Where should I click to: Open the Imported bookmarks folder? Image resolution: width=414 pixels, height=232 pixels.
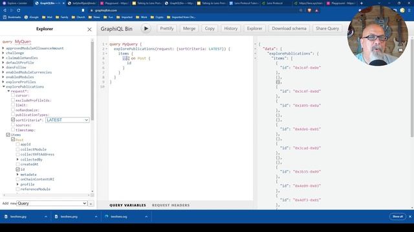point(124,17)
